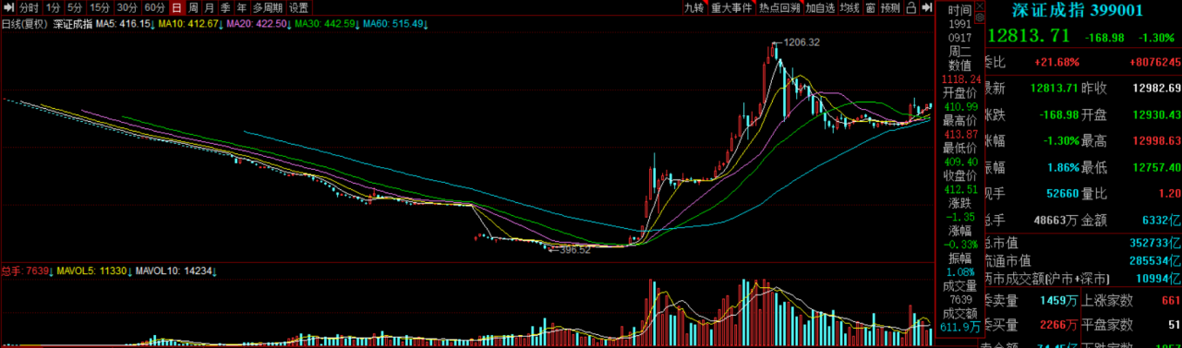Collapse right panel with arrow icon
1182x348 pixels.
[926, 7]
